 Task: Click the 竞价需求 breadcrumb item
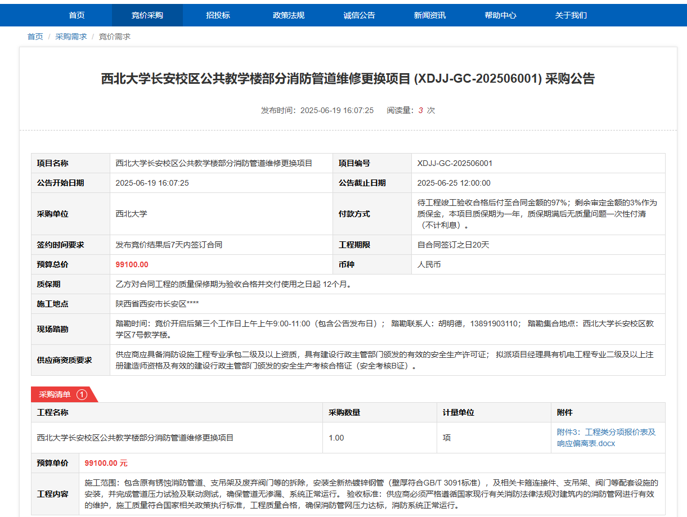(x=115, y=37)
